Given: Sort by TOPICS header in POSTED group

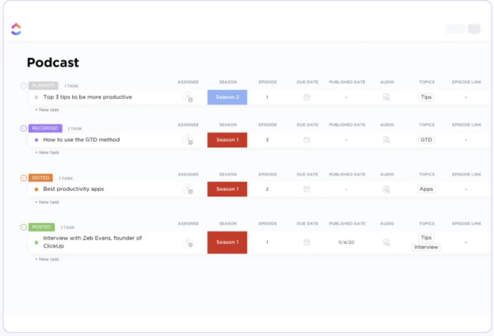Looking at the screenshot, I should tap(426, 224).
